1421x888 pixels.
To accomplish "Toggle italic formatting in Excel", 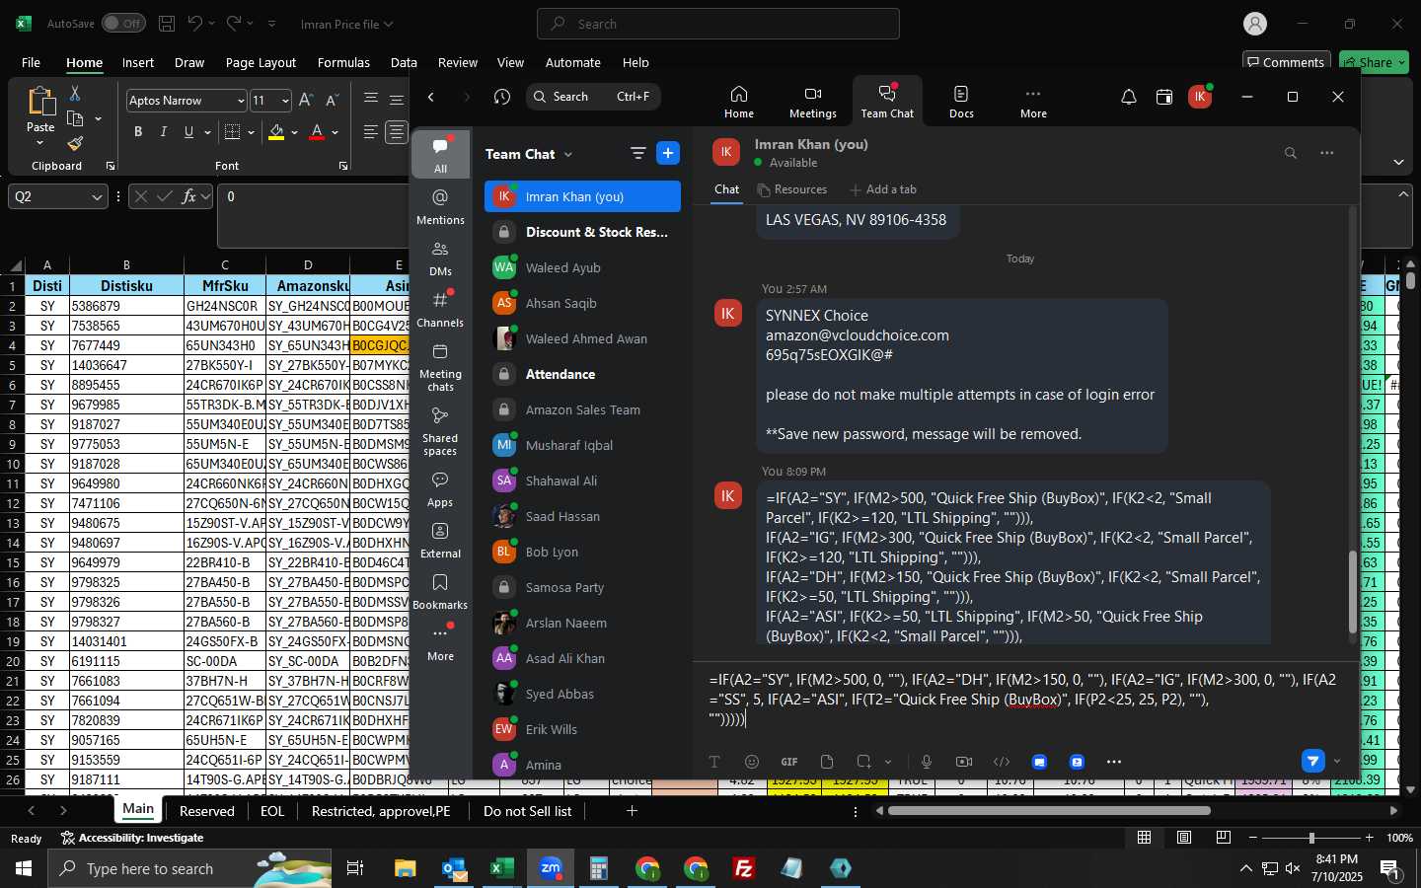I will [163, 132].
